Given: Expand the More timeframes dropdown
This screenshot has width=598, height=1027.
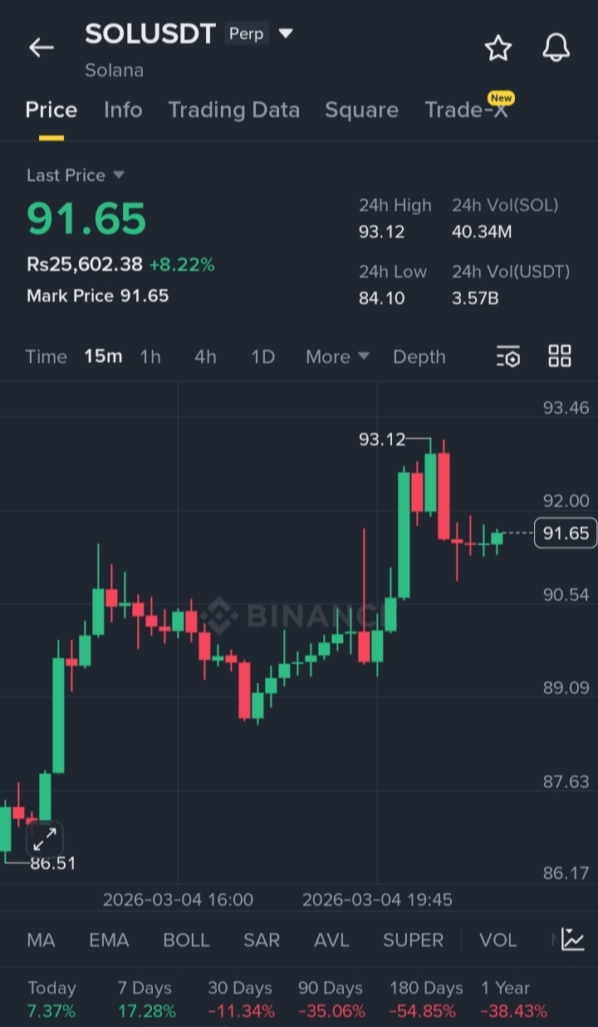Looking at the screenshot, I should [x=337, y=356].
